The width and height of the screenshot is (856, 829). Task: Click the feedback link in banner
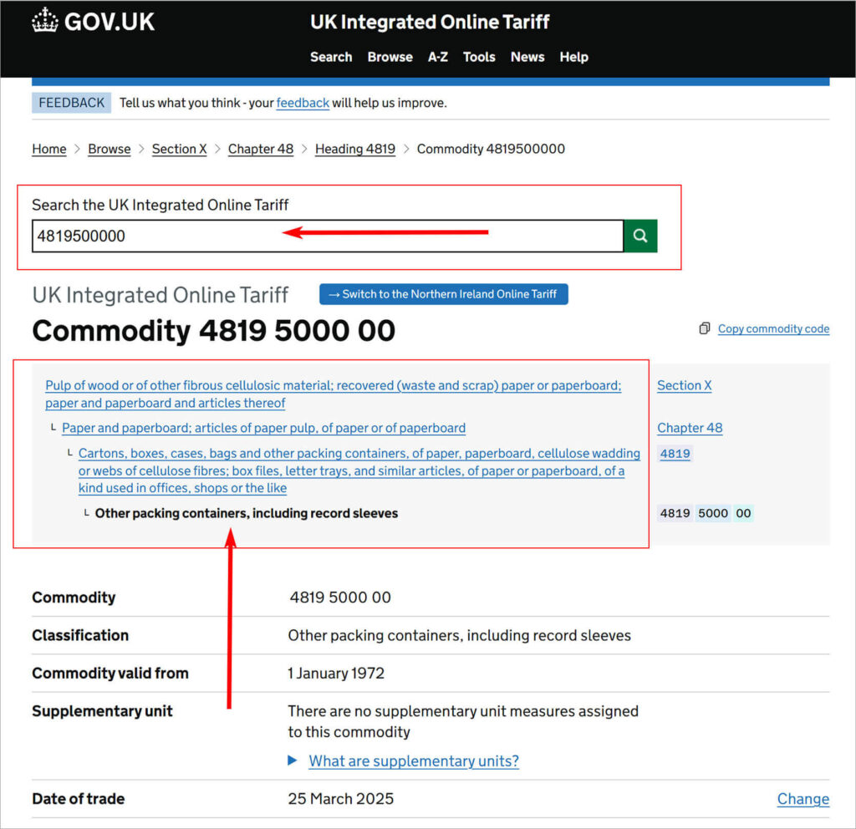(x=303, y=103)
